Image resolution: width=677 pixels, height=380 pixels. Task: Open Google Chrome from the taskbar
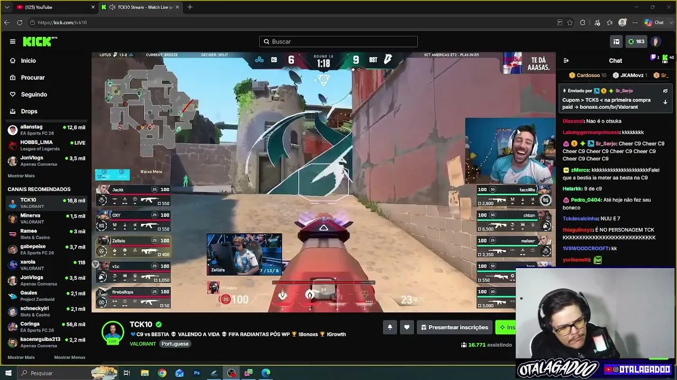(x=162, y=373)
